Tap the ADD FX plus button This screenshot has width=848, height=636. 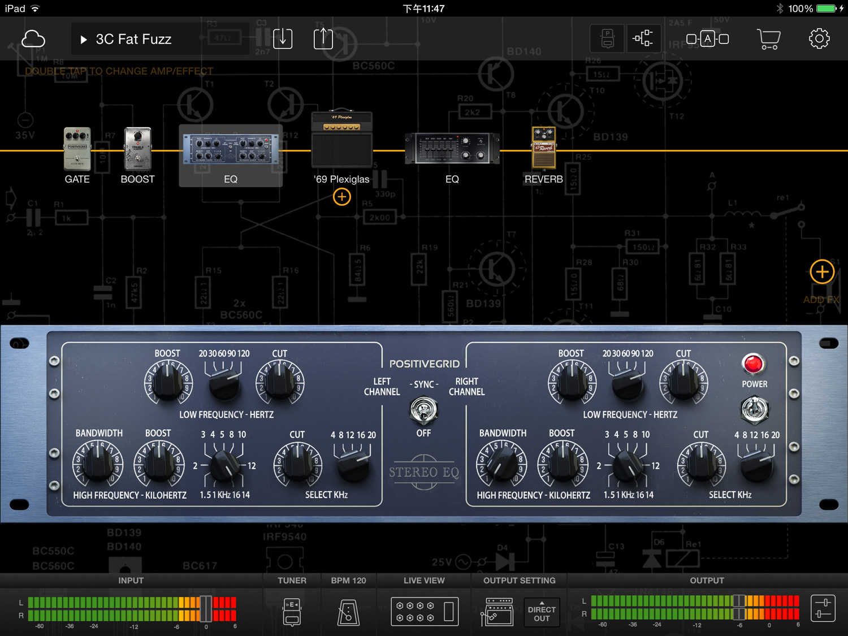tap(822, 272)
